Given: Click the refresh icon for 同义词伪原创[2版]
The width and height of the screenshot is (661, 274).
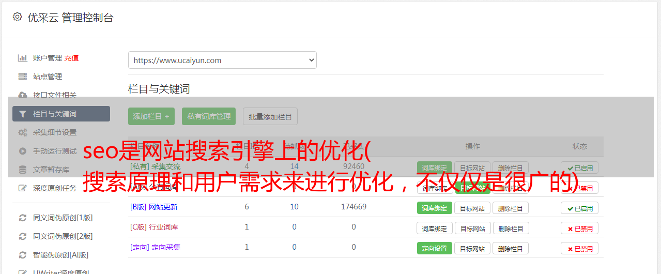Looking at the screenshot, I should pos(22,236).
